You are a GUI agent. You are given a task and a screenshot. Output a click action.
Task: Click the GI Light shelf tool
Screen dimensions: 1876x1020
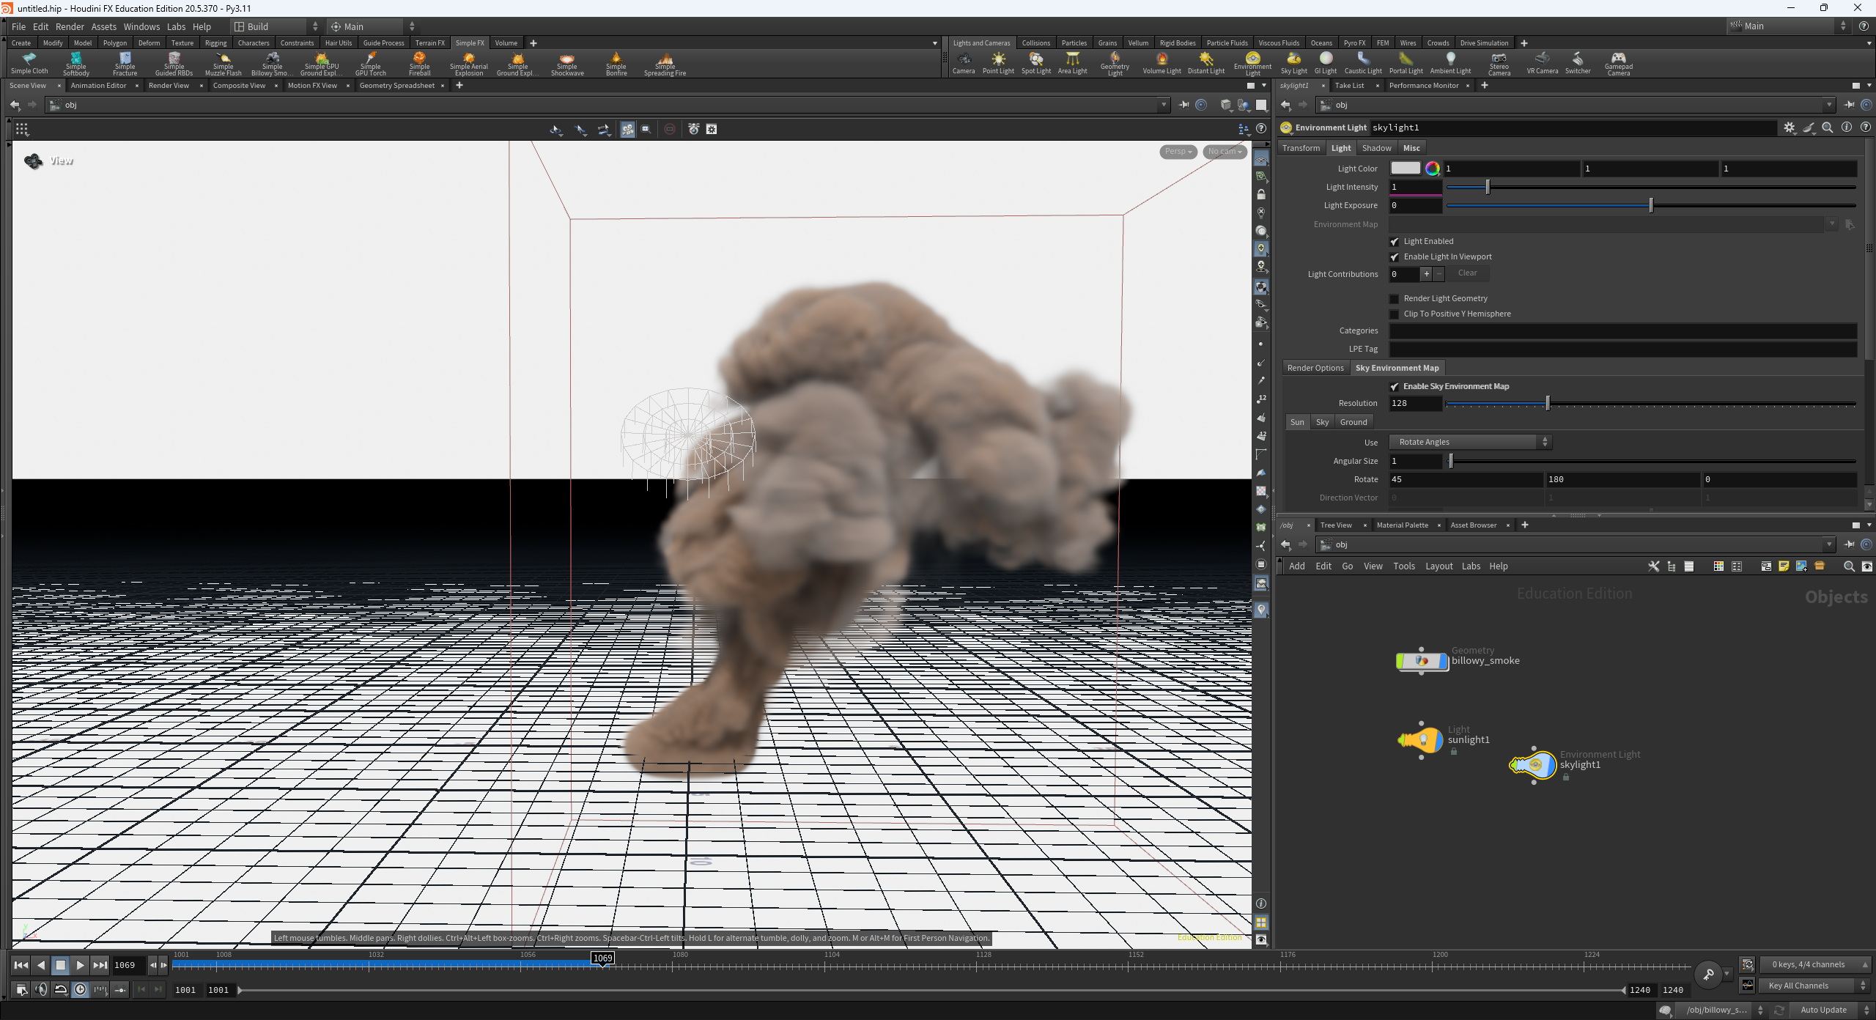[1325, 64]
